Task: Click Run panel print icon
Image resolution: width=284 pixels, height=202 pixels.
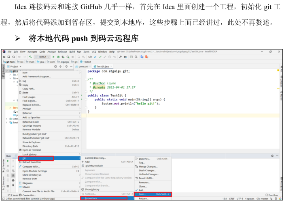Action: click(x=13, y=180)
